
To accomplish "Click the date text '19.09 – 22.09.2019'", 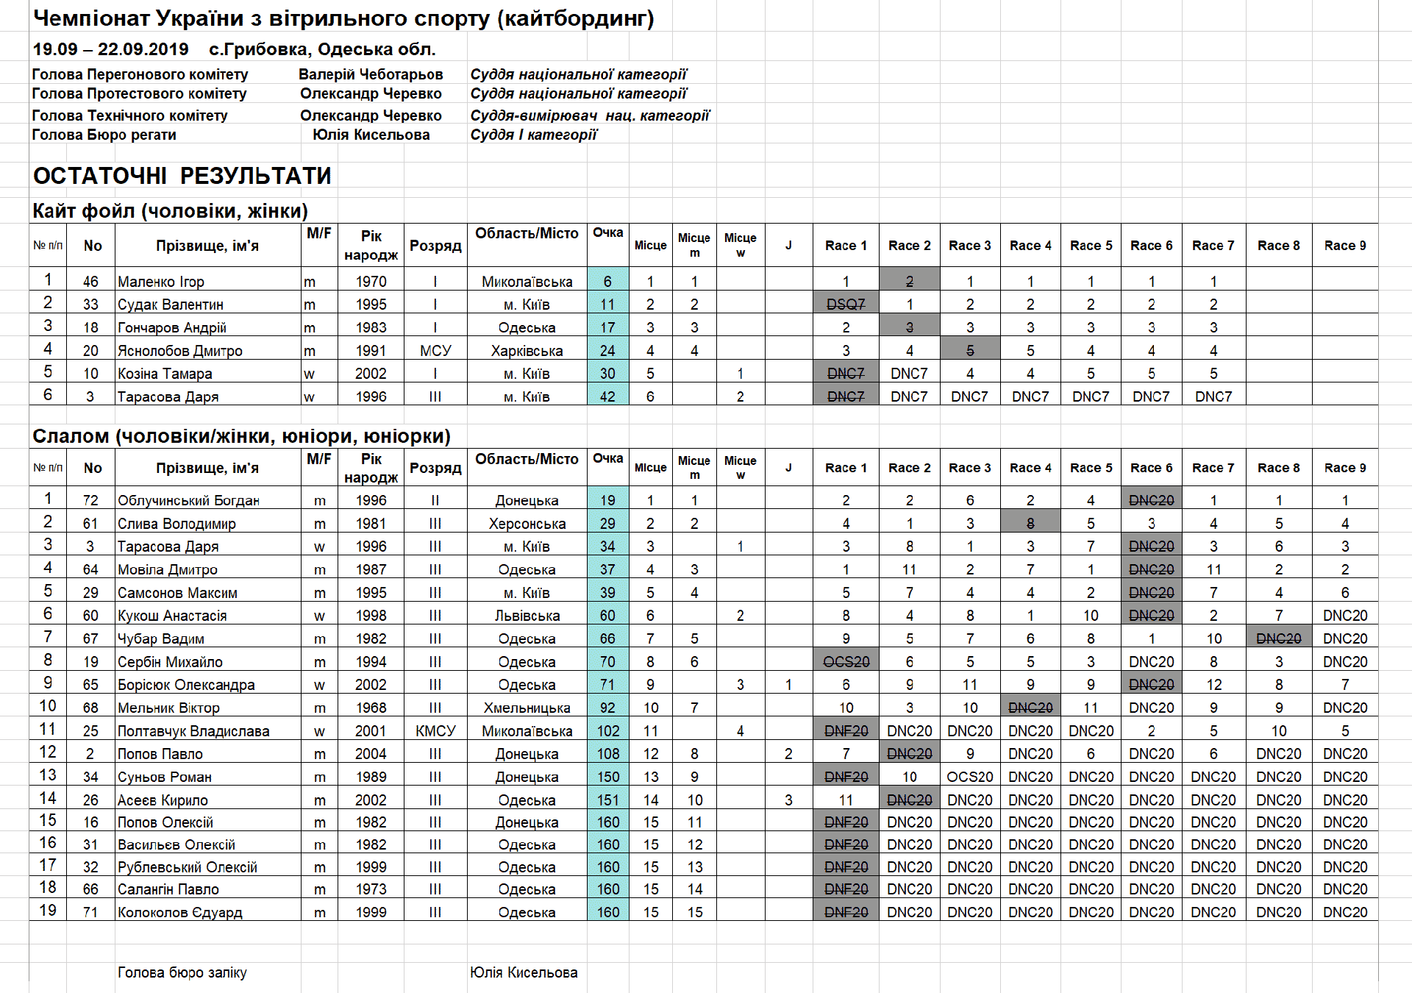I will tap(110, 49).
